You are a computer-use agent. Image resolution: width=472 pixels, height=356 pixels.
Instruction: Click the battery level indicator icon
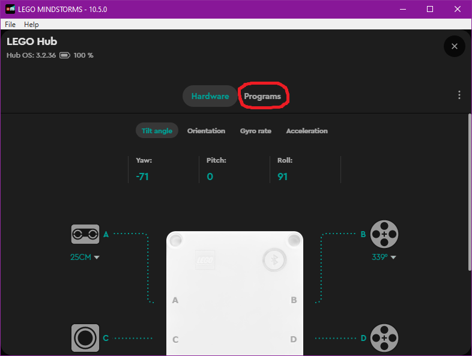pos(65,55)
